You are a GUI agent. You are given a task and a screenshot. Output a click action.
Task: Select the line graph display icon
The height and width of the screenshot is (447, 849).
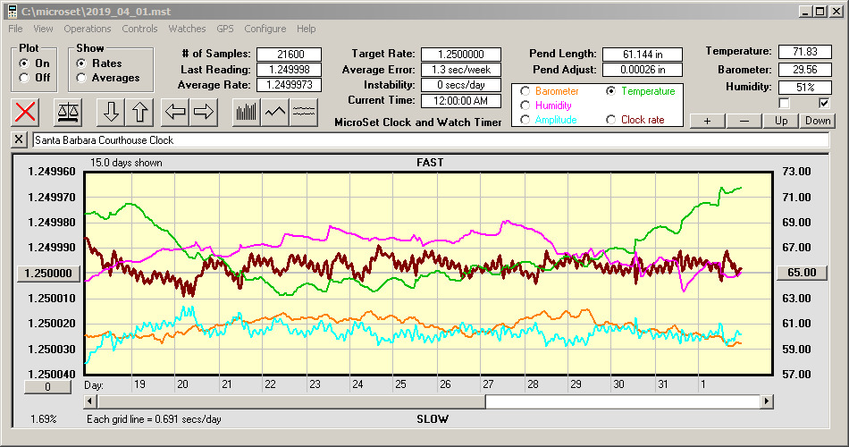275,112
